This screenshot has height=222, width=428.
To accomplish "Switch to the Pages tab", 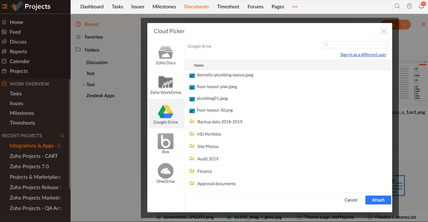I will coord(278,6).
